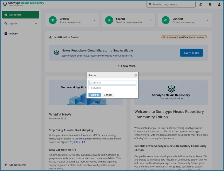Click the Cancel button in dialog
This screenshot has width=224, height=171.
point(108,95)
